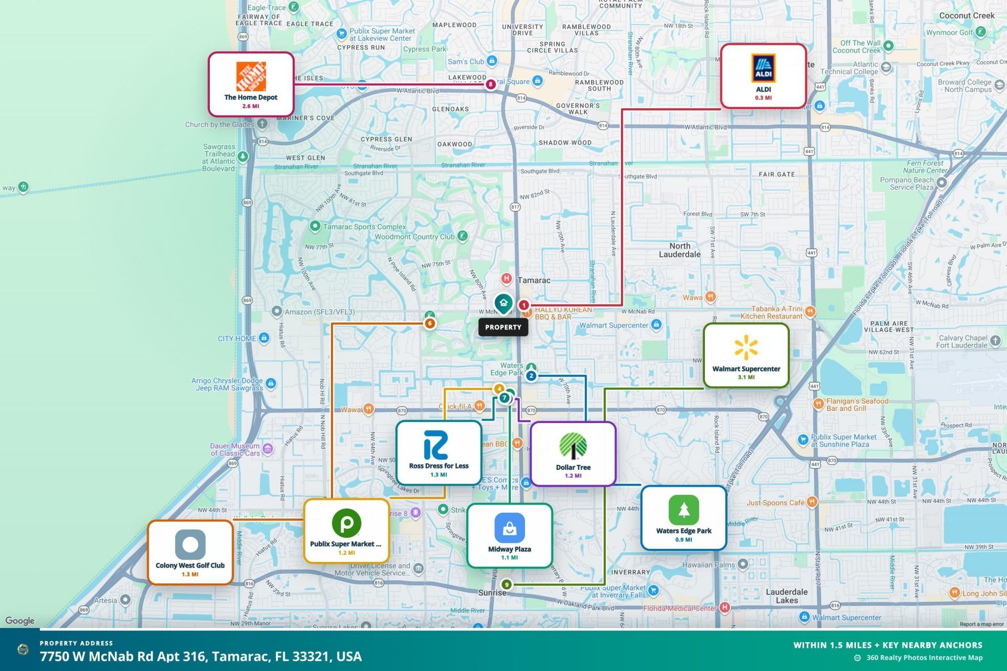Click the Atlantic Technical College pin
The height and width of the screenshot is (671, 1007).
click(886, 67)
